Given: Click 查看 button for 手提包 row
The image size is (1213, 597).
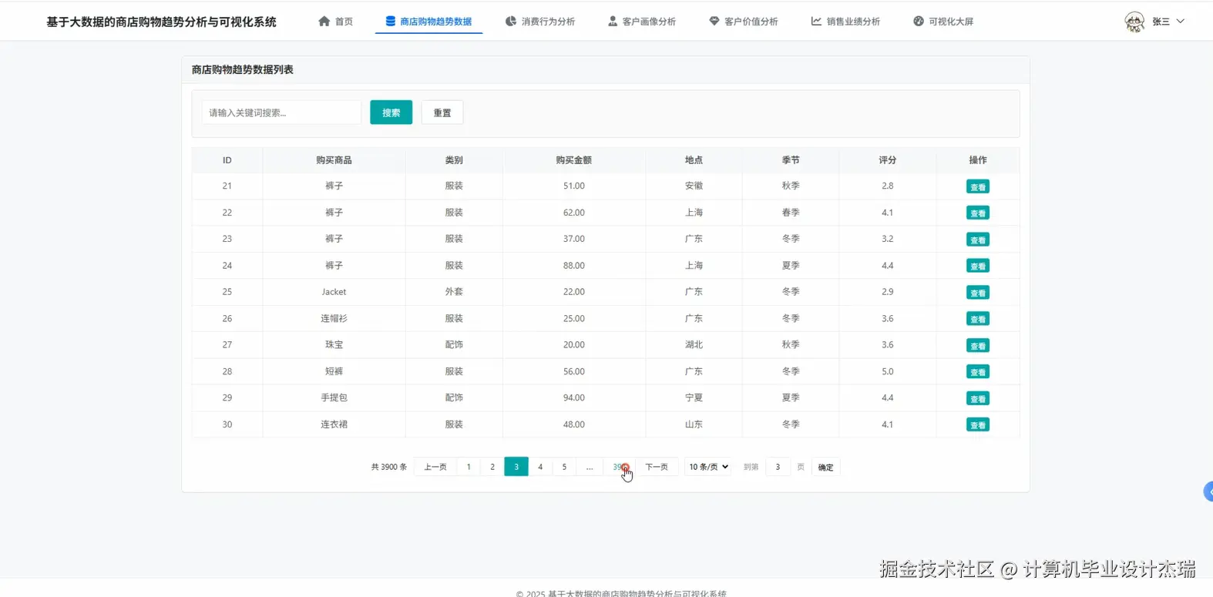Looking at the screenshot, I should 978,399.
